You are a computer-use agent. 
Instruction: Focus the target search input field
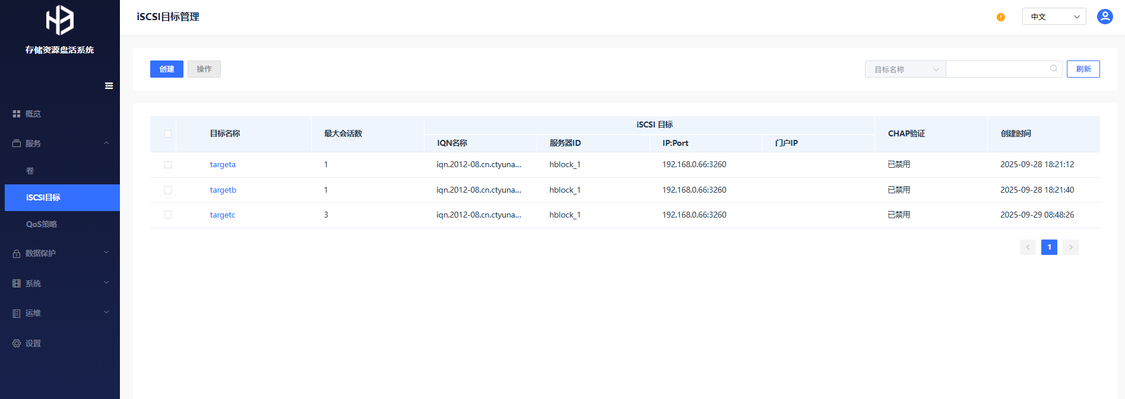[996, 69]
